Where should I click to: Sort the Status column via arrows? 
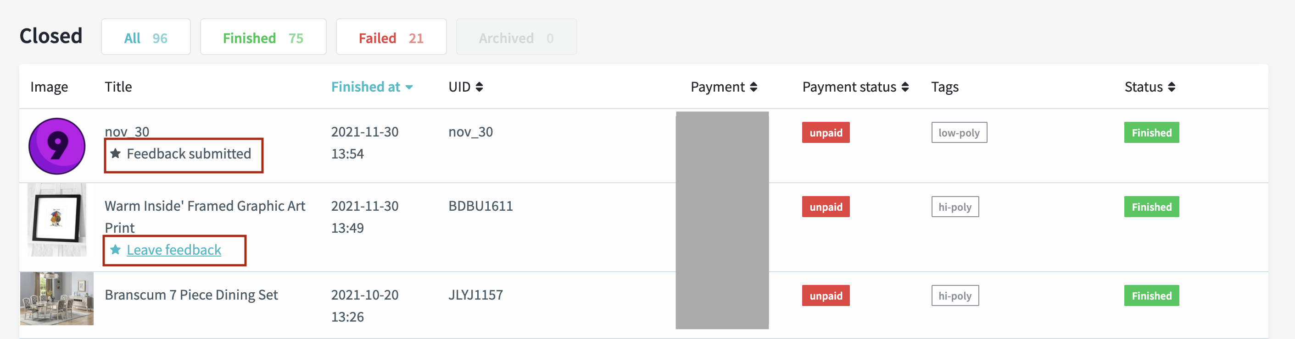click(1172, 87)
